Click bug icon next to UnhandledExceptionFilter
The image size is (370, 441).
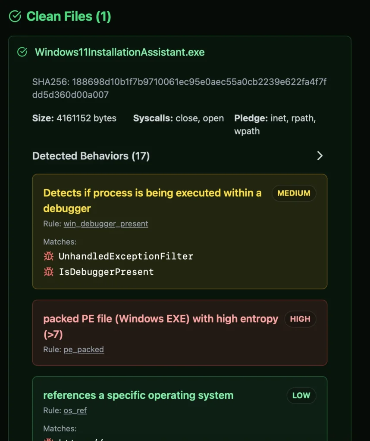pos(49,256)
